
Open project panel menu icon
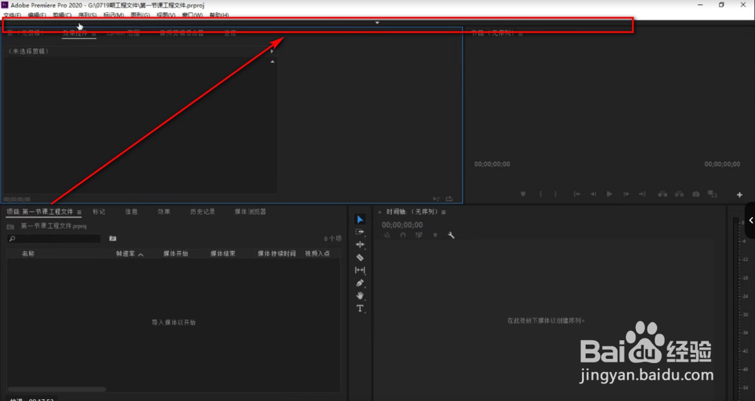pyautogui.click(x=79, y=212)
